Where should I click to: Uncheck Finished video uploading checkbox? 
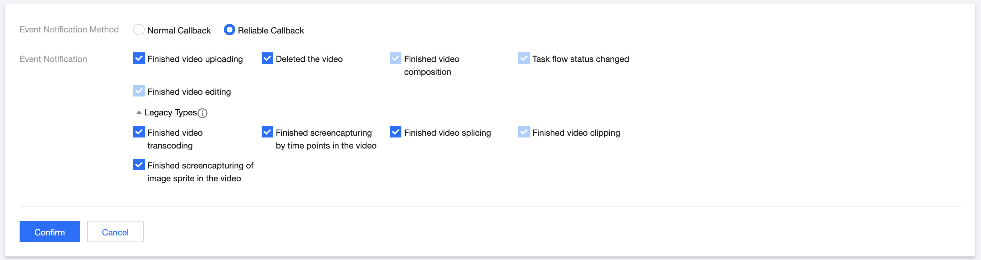(x=139, y=58)
